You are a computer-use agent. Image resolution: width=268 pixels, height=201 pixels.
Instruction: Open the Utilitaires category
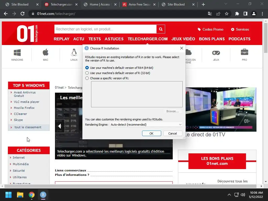[20, 177]
